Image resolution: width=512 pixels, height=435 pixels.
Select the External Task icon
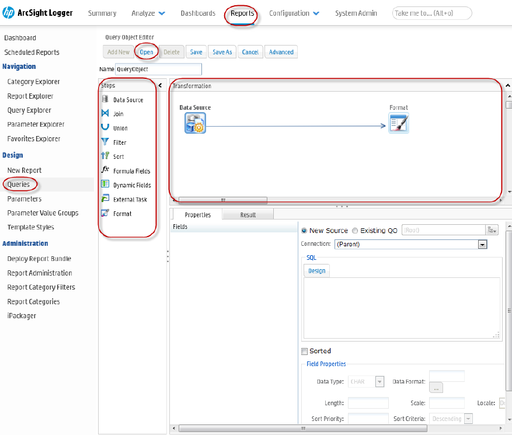[x=105, y=199]
